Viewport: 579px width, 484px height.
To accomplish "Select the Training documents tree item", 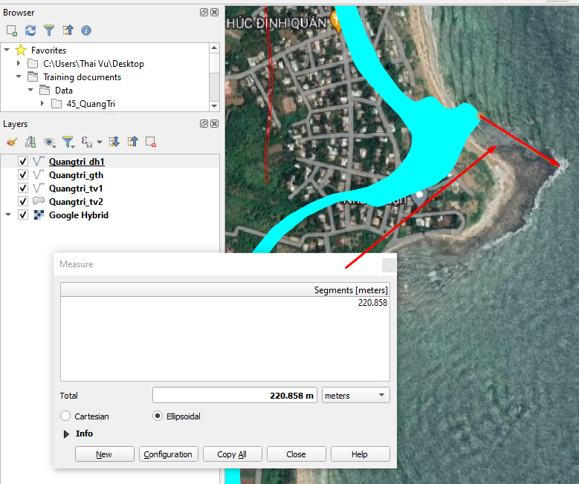I will point(82,77).
